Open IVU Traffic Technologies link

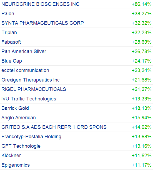pyautogui.click(x=29, y=99)
